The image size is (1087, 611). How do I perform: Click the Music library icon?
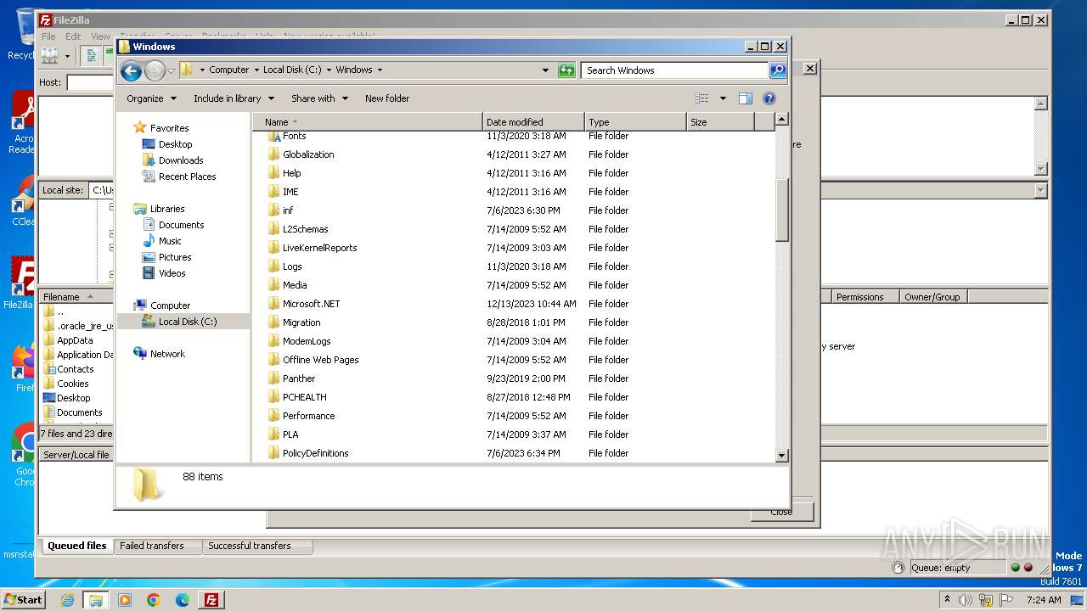pos(149,241)
